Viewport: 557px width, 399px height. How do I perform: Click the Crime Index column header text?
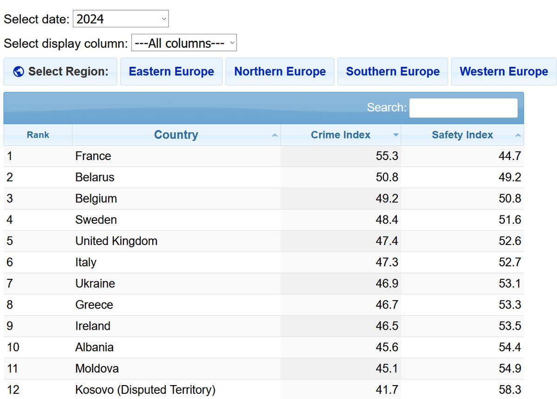[x=341, y=135]
